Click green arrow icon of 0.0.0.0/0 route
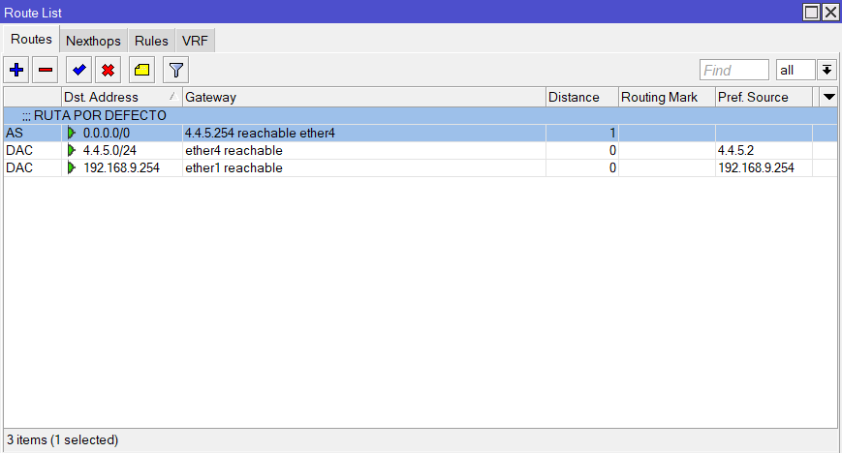 [72, 133]
